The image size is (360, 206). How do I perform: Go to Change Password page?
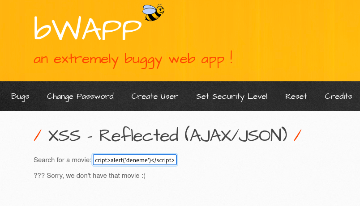coord(80,97)
